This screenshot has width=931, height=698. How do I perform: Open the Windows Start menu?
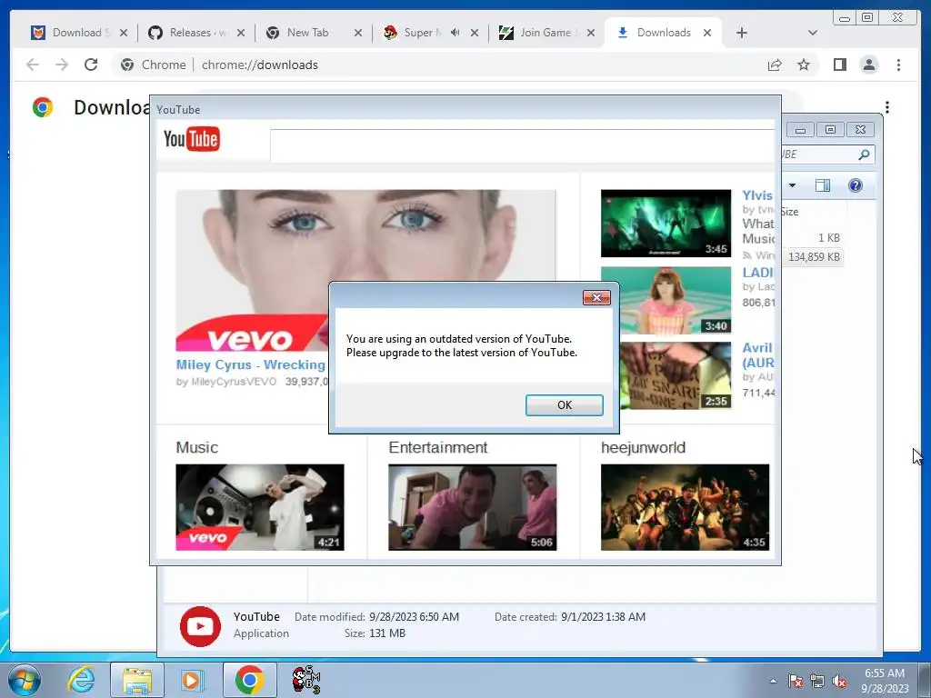click(25, 680)
